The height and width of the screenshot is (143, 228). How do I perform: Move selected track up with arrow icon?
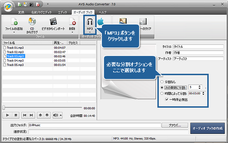click(x=41, y=115)
